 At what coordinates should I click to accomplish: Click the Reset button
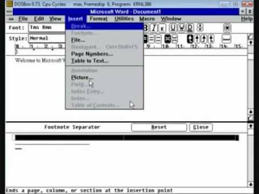[159, 127]
